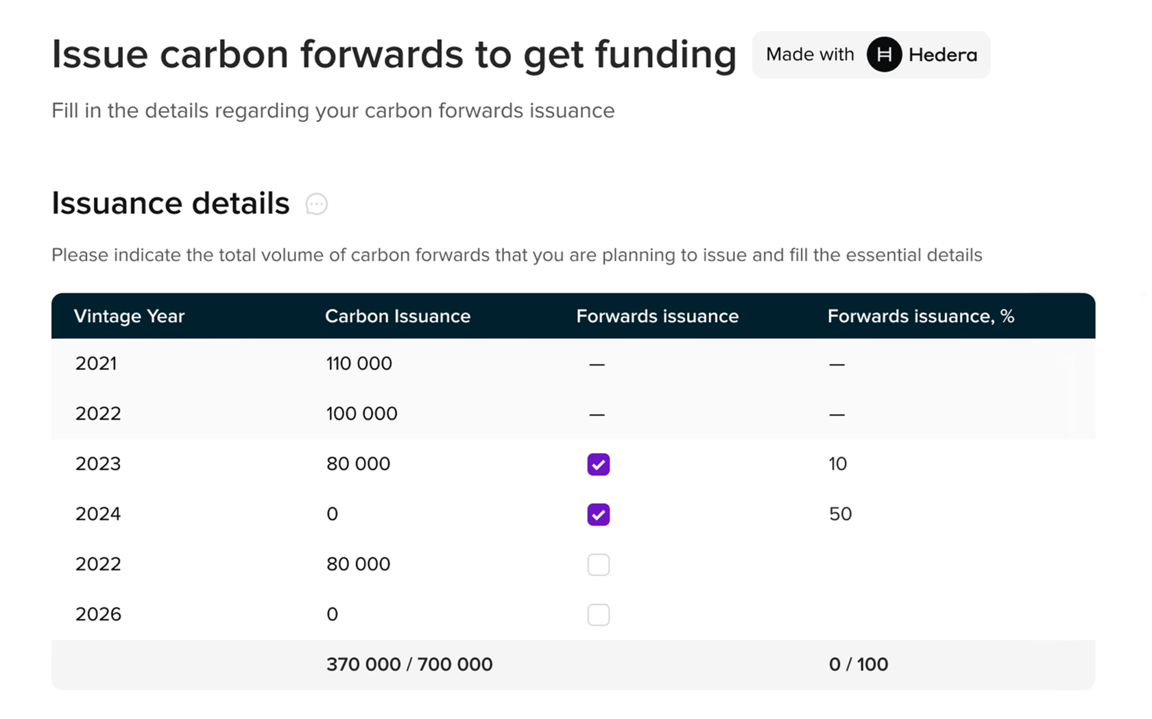Viewport: 1152px width, 719px height.
Task: Click the 2026 vintage year cell
Action: [98, 614]
